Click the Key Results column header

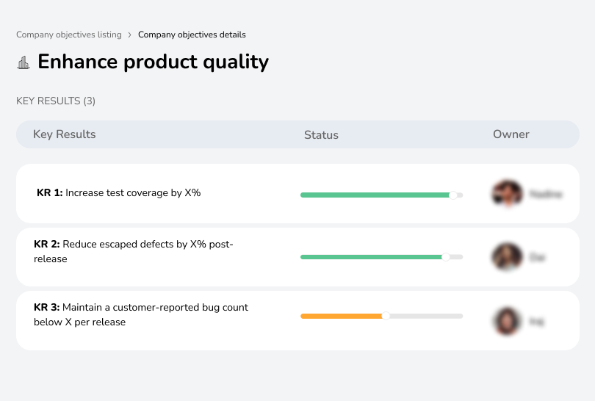[65, 134]
